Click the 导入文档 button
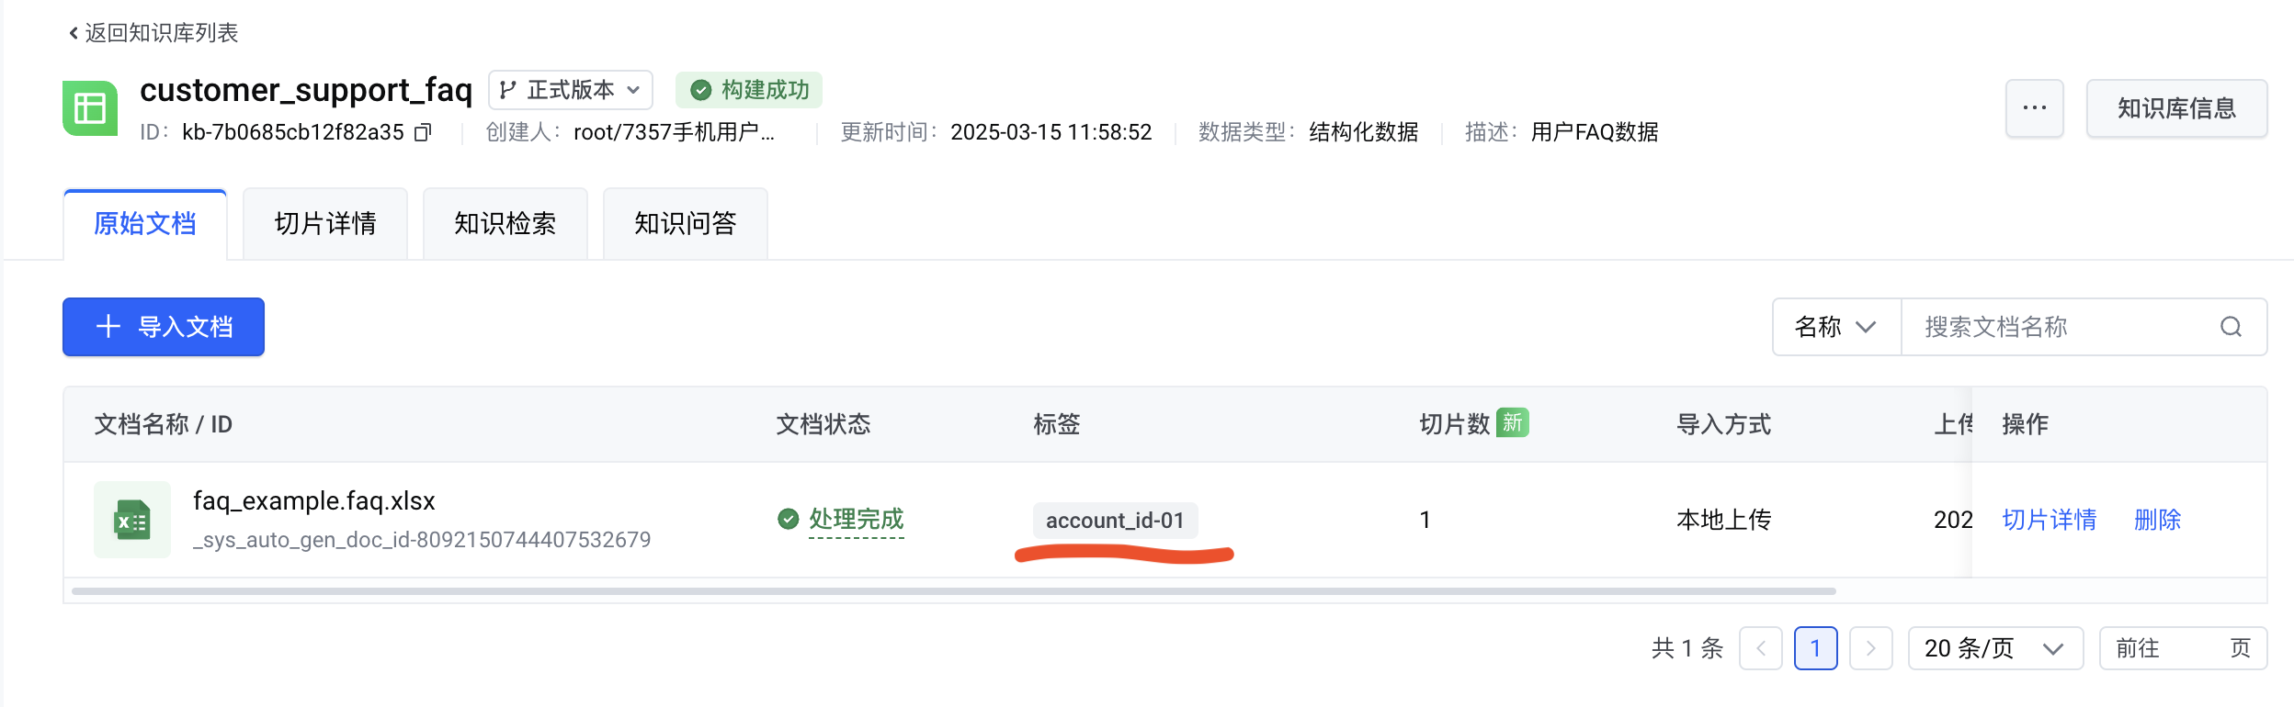Screen dimensions: 2294x707 [x=164, y=327]
